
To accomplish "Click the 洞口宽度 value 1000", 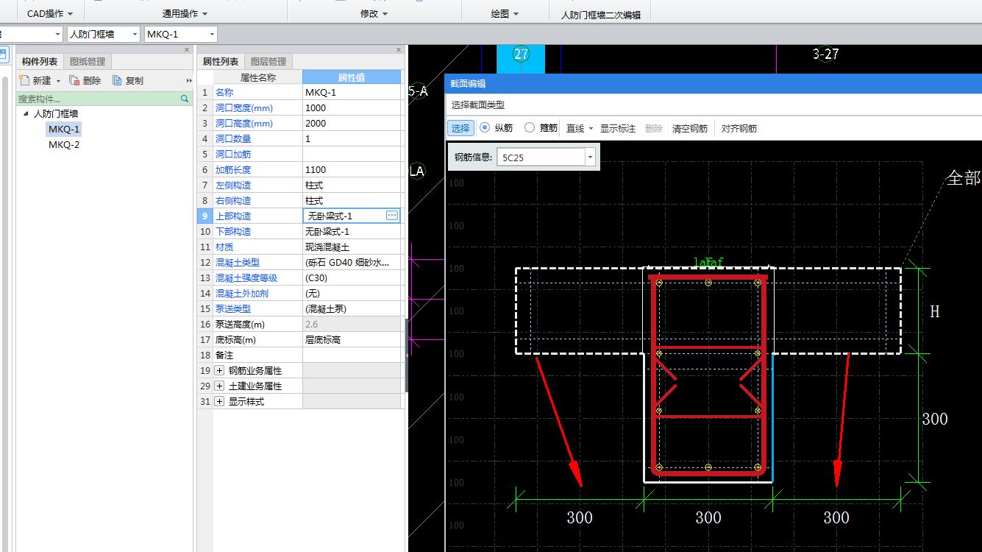I will (x=352, y=107).
